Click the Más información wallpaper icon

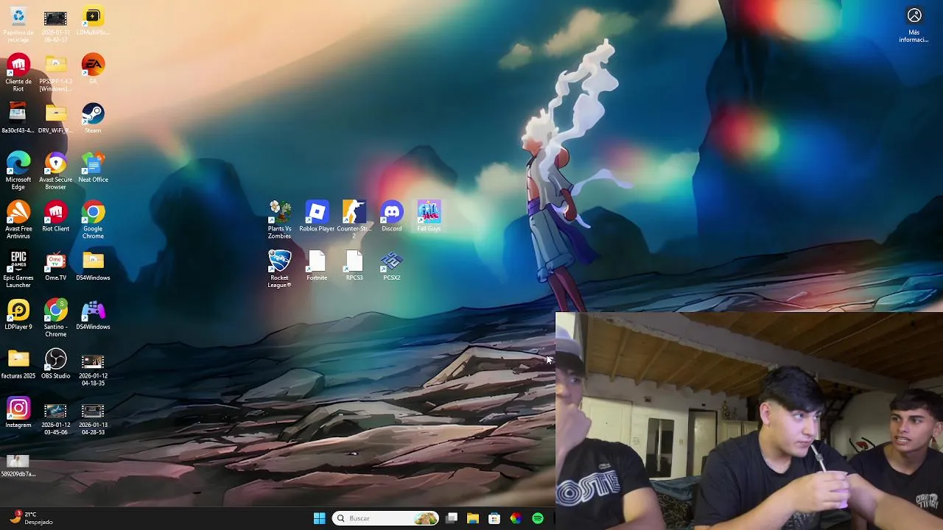[914, 25]
